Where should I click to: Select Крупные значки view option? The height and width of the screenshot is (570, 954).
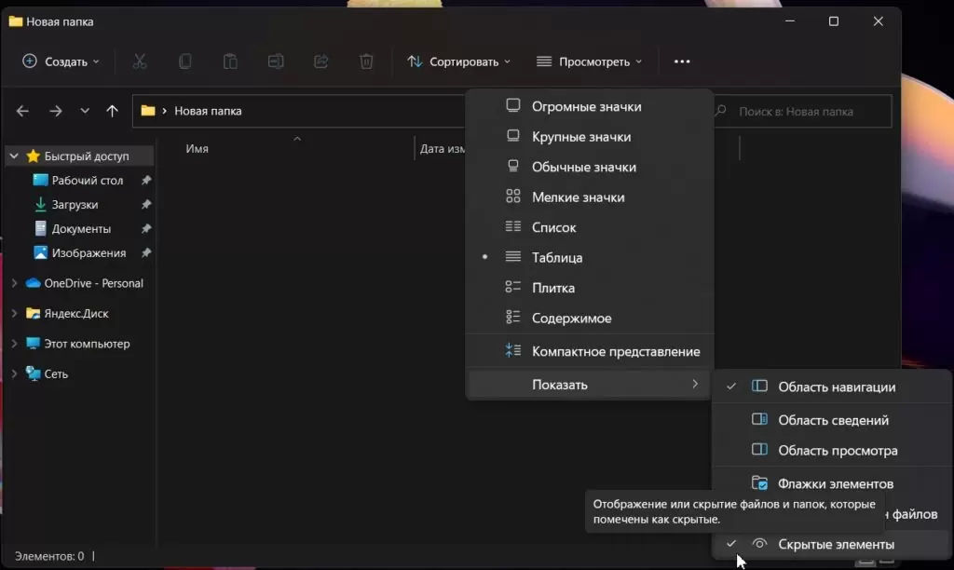click(580, 137)
